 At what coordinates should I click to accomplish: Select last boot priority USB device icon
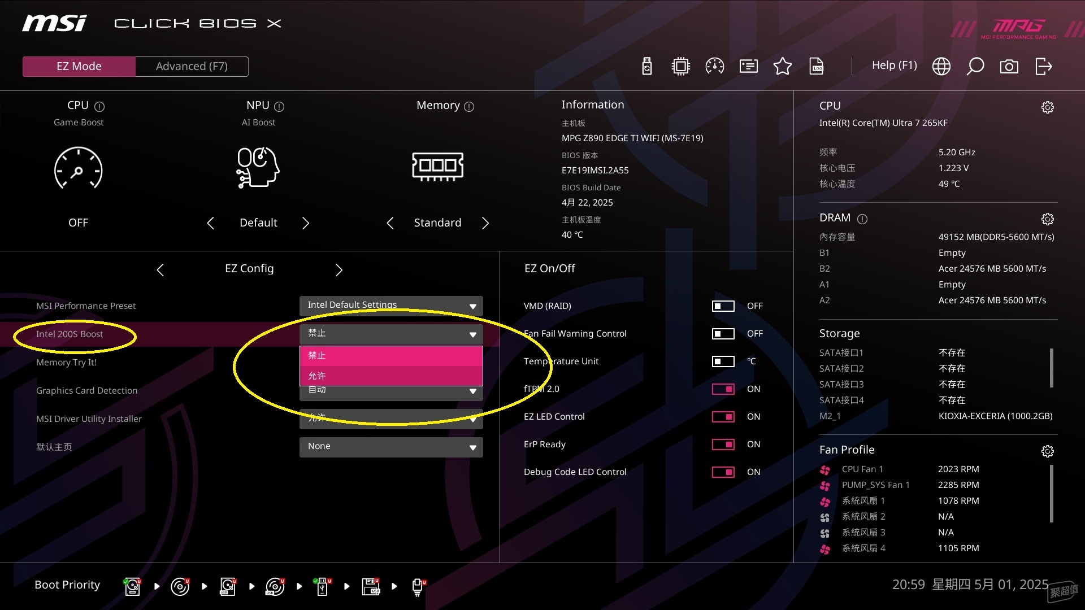(418, 586)
